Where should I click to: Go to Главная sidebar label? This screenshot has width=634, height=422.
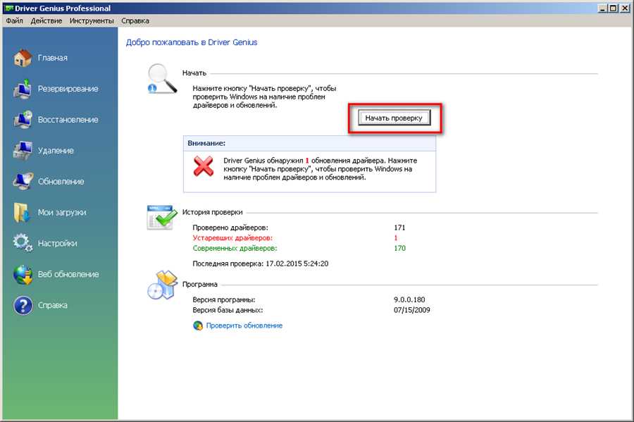click(53, 58)
